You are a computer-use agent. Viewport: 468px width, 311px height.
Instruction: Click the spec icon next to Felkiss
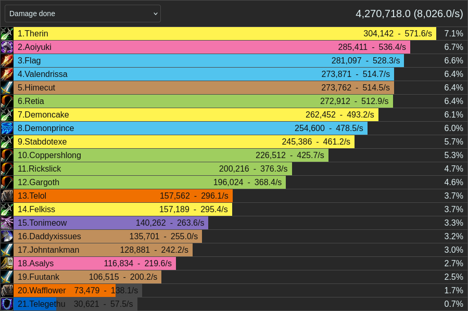click(7, 209)
